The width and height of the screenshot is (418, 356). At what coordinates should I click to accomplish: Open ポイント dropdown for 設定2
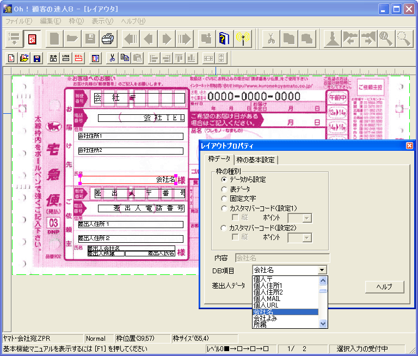click(x=307, y=238)
